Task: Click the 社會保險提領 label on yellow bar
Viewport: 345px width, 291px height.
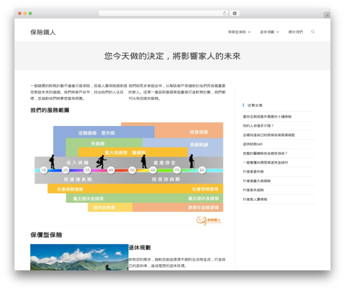Action: 205,189
